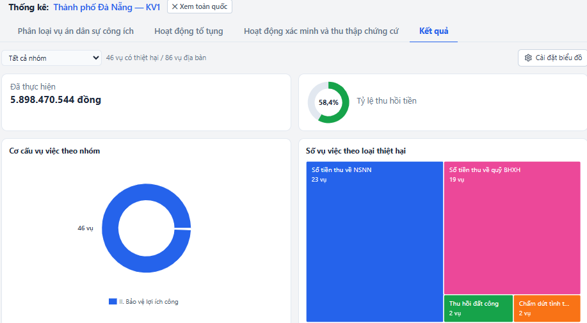Click the blue legend square for Bảo vệ lợi ích công
The width and height of the screenshot is (587, 323).
click(x=113, y=301)
